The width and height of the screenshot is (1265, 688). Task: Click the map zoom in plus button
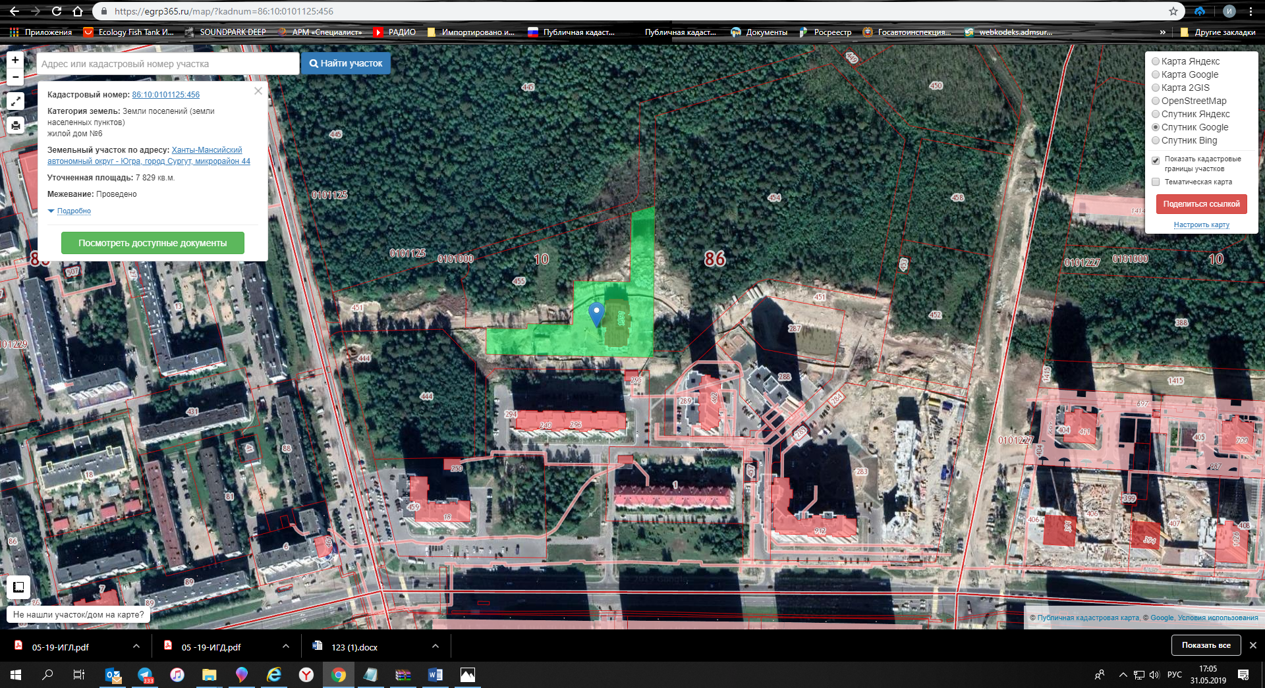point(15,60)
